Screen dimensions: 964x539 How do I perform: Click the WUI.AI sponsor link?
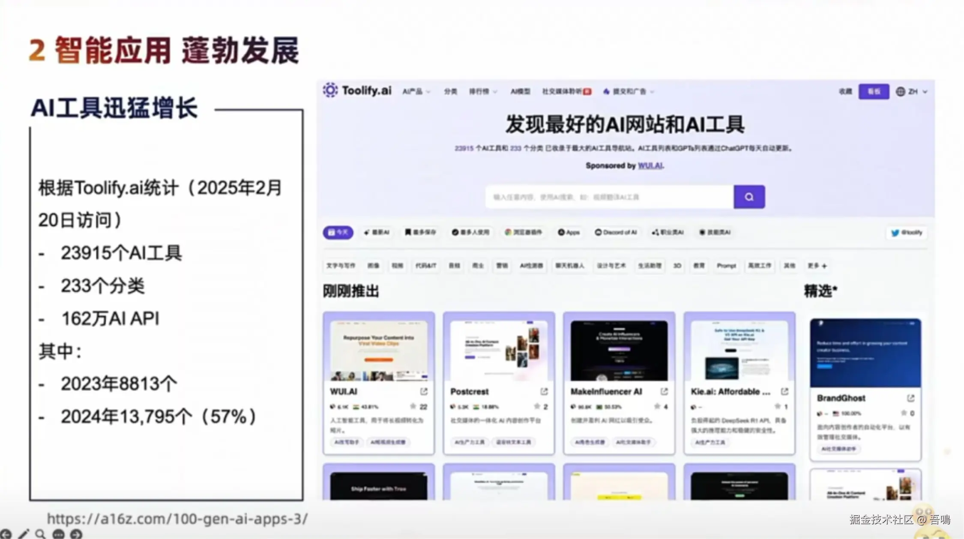click(x=650, y=166)
